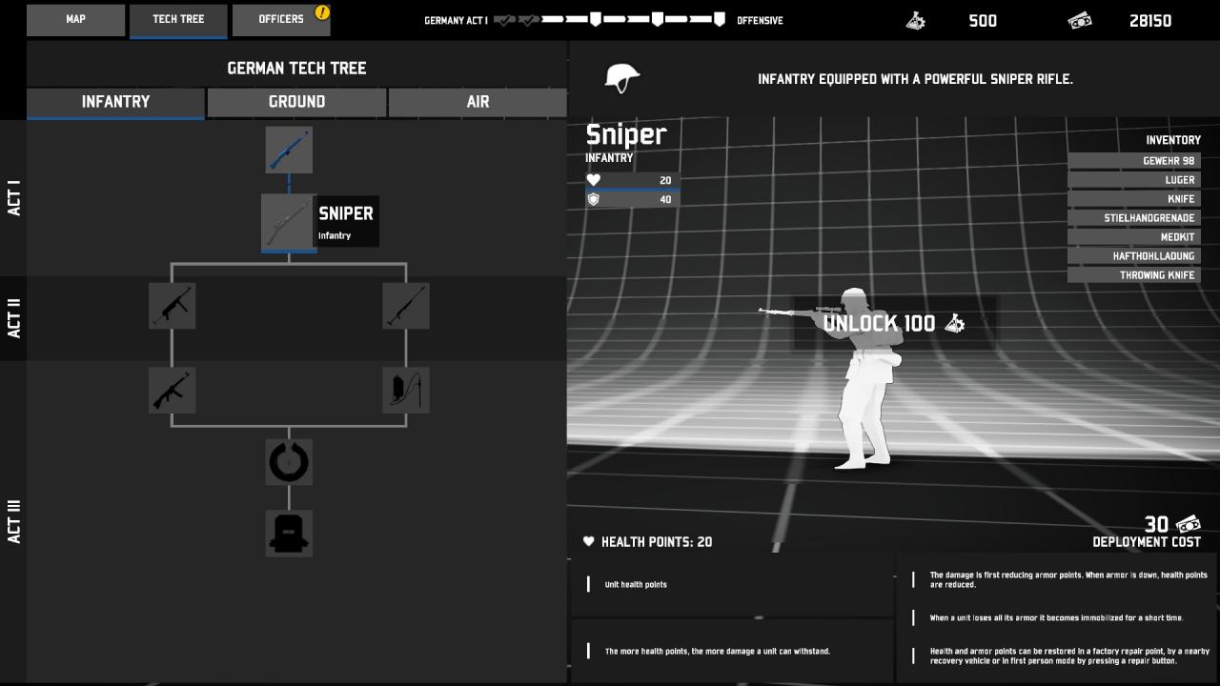This screenshot has width=1220, height=686.
Task: Click the Germany Act I progress bar
Action: (610, 20)
